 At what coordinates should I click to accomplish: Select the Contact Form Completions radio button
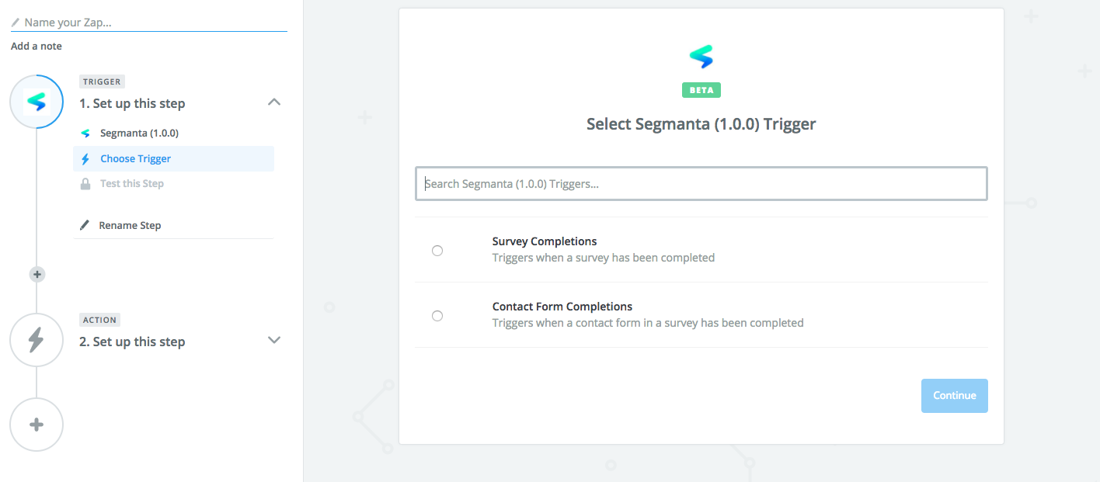point(437,315)
